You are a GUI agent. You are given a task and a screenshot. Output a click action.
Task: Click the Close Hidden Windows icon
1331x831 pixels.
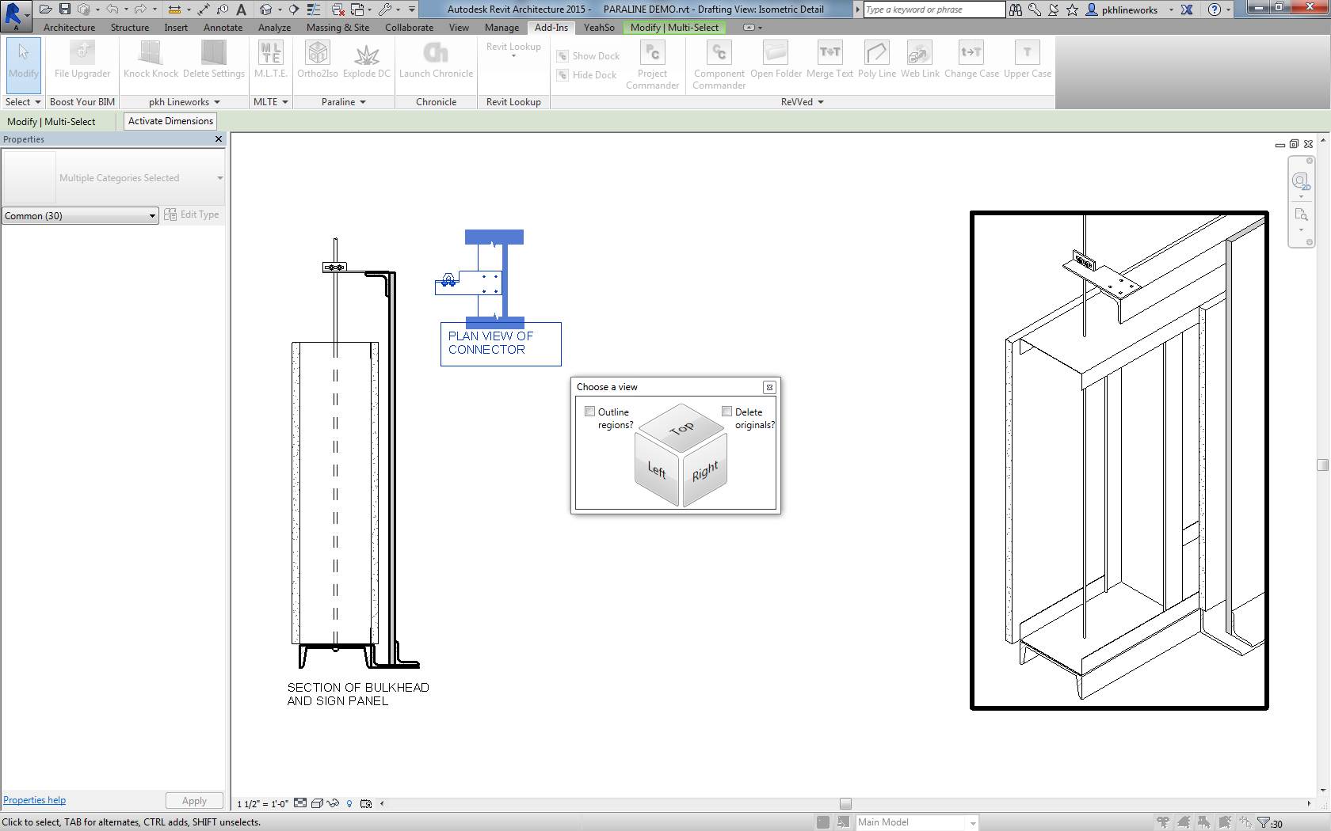(338, 9)
